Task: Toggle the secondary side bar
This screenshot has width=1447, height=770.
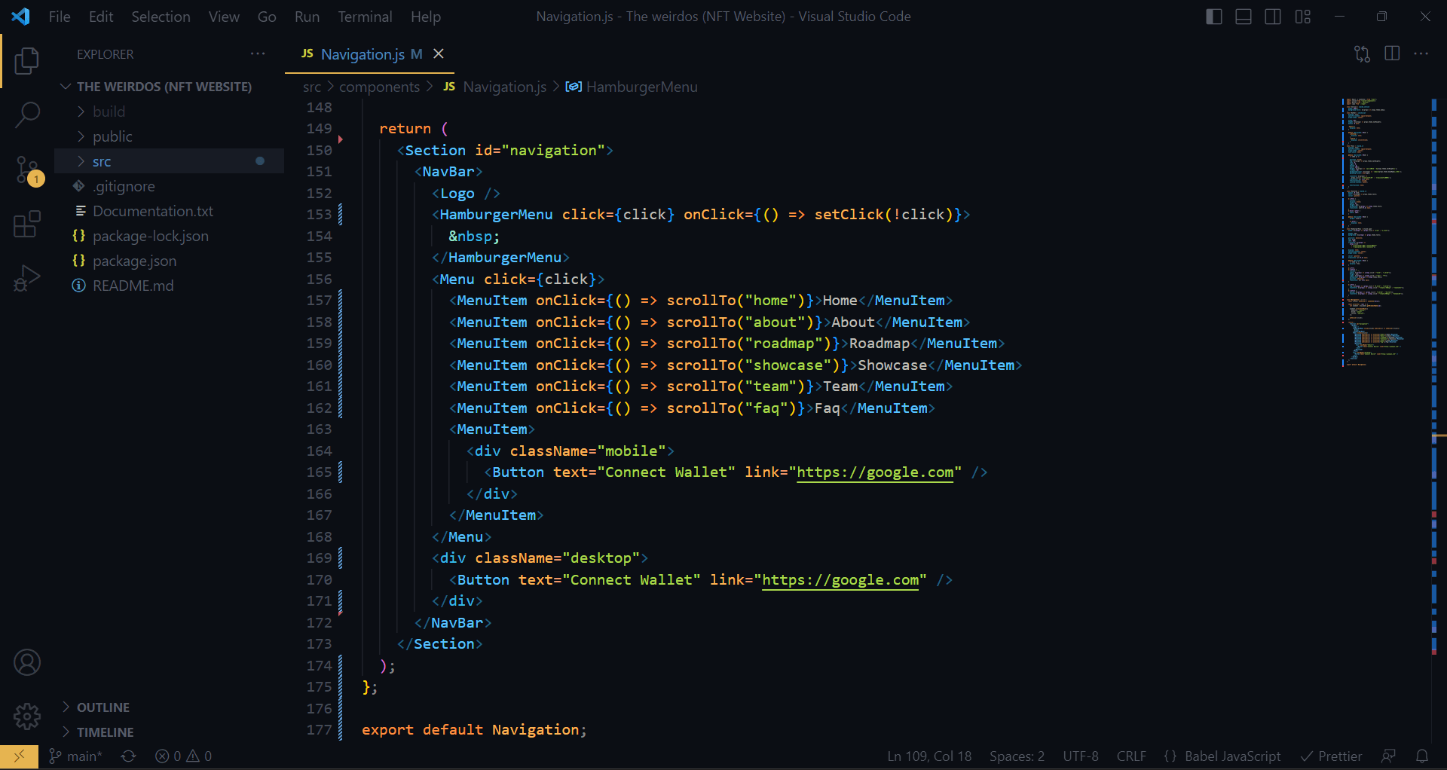Action: pyautogui.click(x=1273, y=16)
